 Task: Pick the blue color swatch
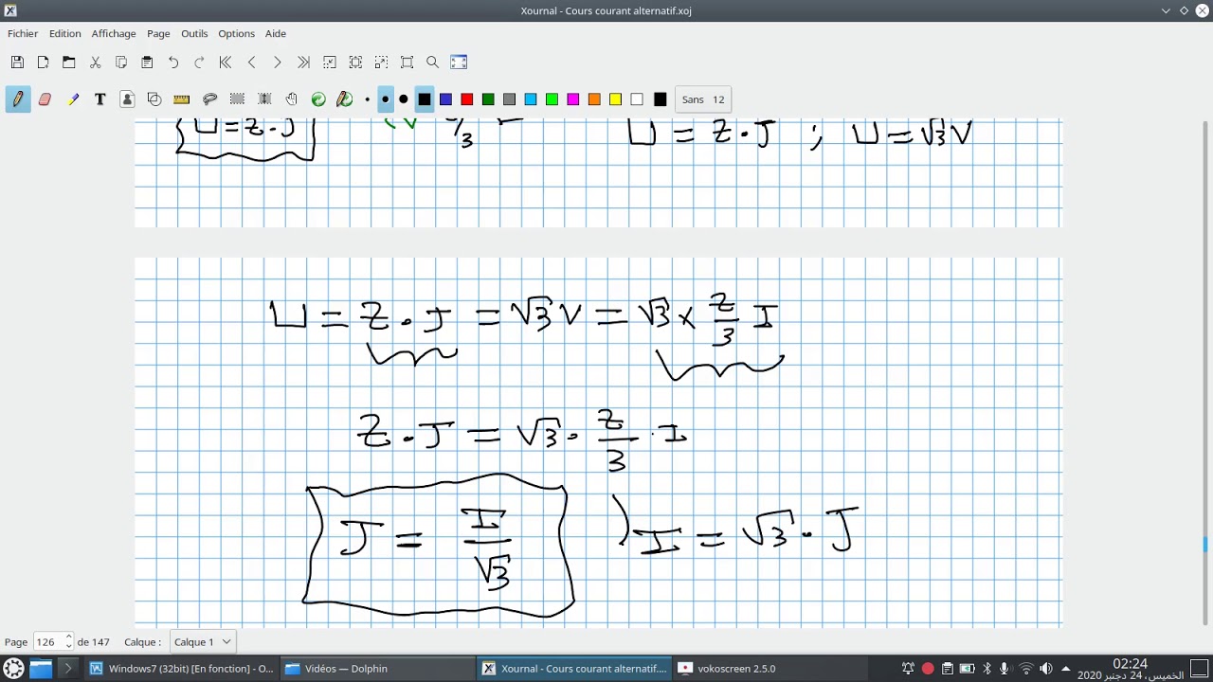[x=445, y=99]
